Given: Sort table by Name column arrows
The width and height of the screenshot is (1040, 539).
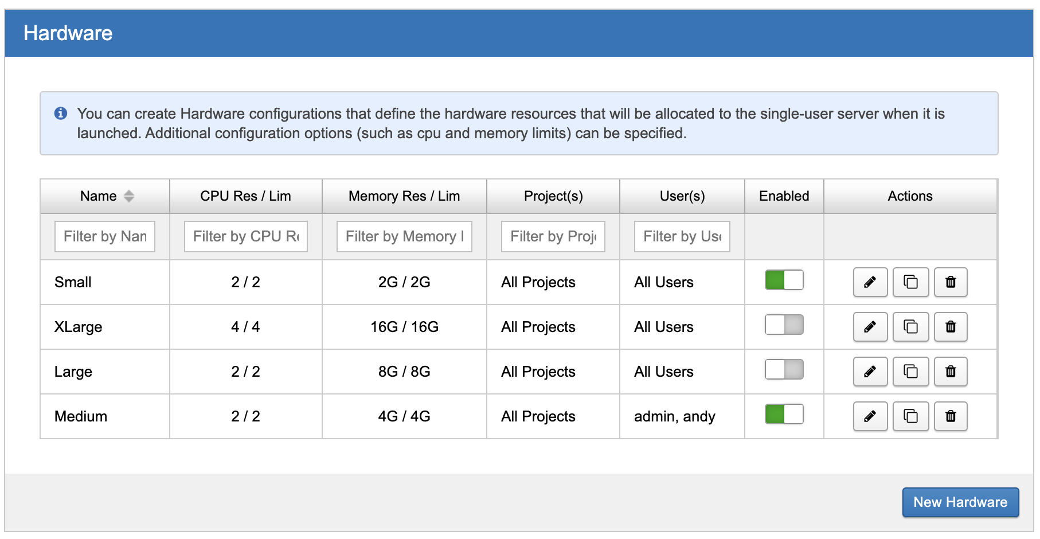Looking at the screenshot, I should (129, 196).
